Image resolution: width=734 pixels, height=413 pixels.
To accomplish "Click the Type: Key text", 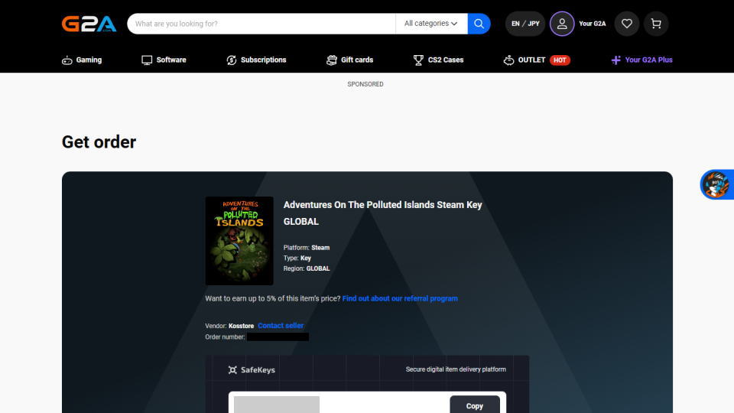I will [297, 258].
